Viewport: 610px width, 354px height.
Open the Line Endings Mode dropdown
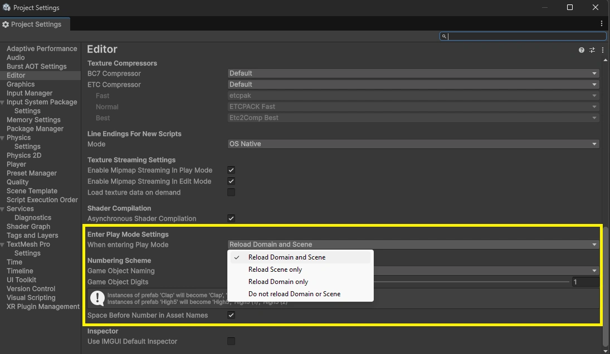(413, 144)
